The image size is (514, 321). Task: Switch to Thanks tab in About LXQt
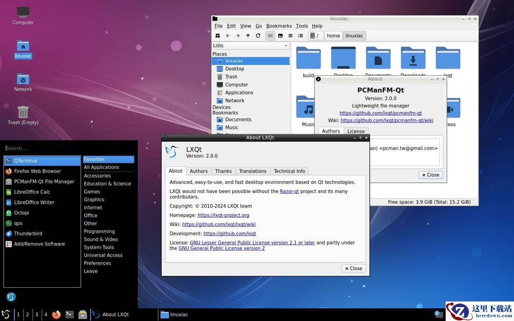tap(223, 171)
